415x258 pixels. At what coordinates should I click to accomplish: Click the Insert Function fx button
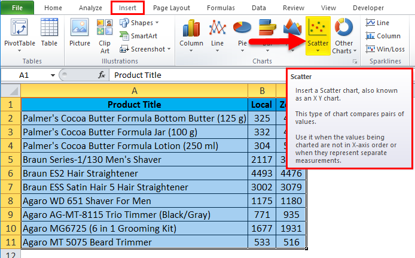(x=102, y=75)
